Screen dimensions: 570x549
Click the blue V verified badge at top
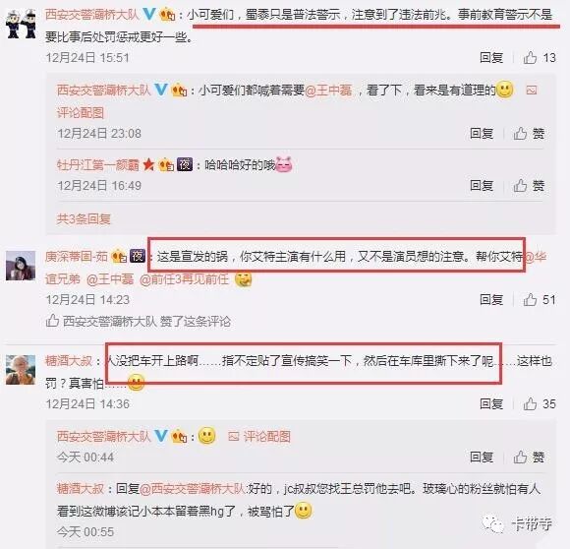tap(149, 14)
